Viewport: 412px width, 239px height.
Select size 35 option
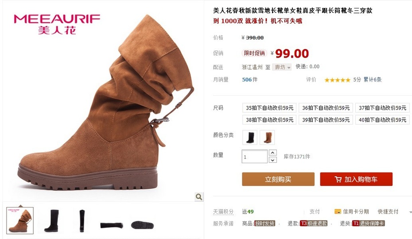[x=269, y=108]
